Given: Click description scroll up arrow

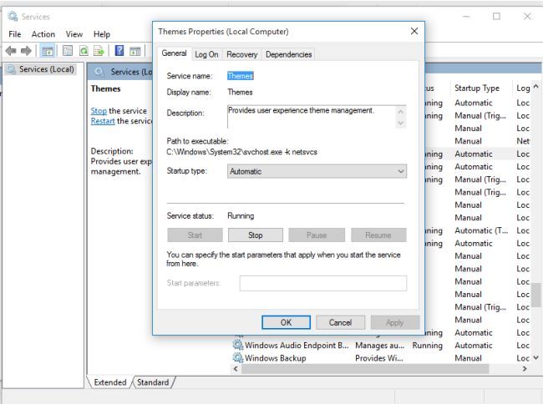Looking at the screenshot, I should pos(401,111).
